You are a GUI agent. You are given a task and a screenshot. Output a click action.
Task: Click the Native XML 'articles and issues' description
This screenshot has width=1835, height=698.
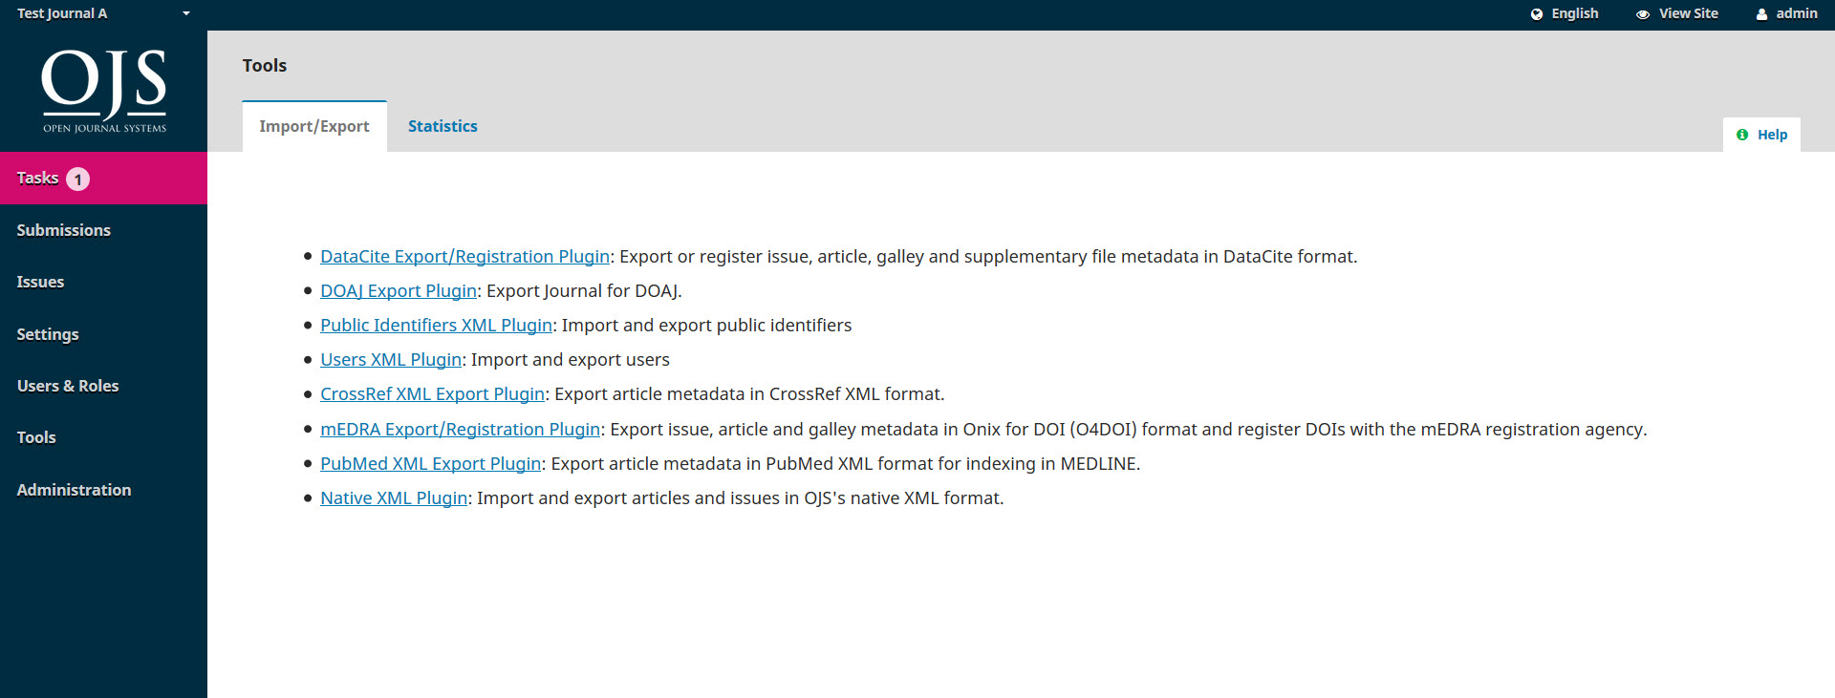click(741, 497)
